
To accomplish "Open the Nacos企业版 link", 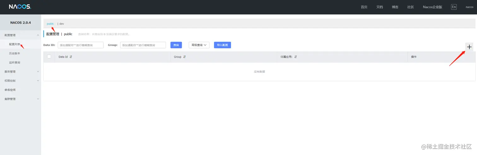I will [x=433, y=7].
